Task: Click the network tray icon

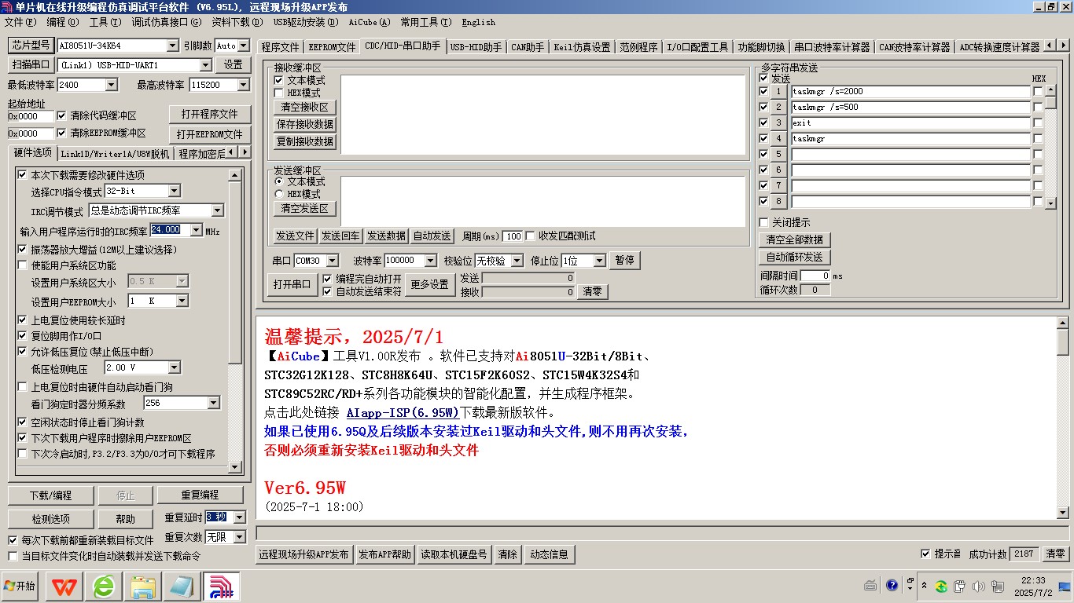Action: coord(998,587)
